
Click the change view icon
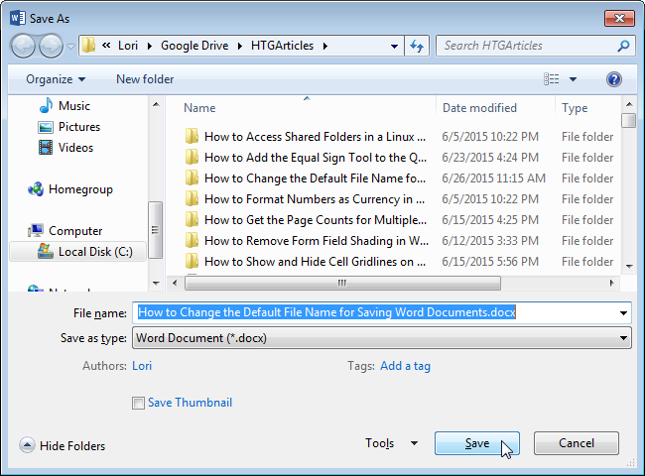point(552,79)
